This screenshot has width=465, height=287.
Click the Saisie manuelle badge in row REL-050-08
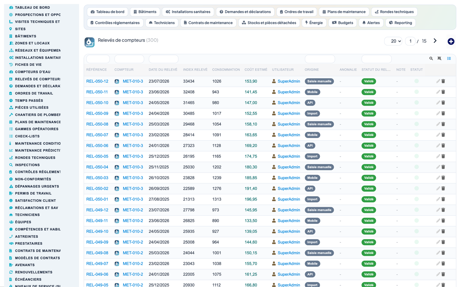pyautogui.click(x=319, y=124)
